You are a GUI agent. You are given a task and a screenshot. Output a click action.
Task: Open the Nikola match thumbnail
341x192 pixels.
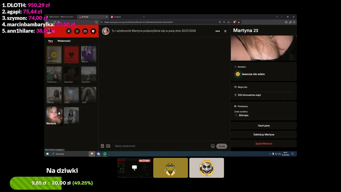pyautogui.click(x=54, y=95)
